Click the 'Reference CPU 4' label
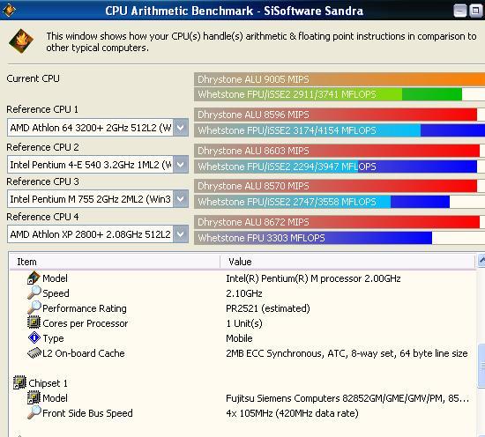 click(x=42, y=217)
